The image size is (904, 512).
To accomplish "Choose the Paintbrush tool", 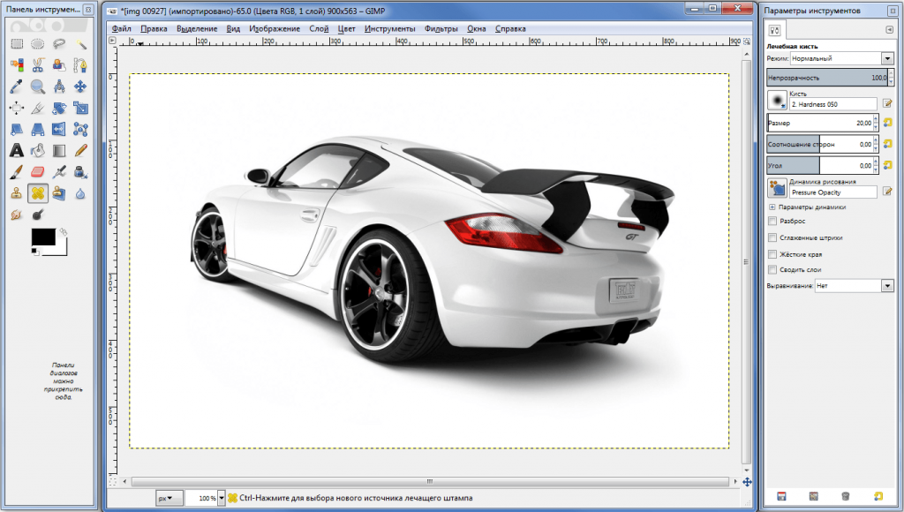I will point(16,172).
